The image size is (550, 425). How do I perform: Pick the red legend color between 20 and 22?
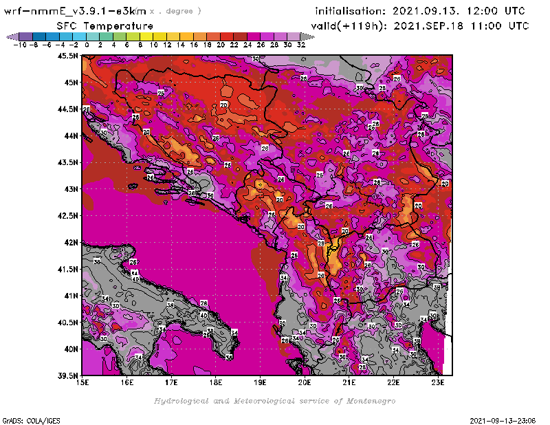point(227,36)
